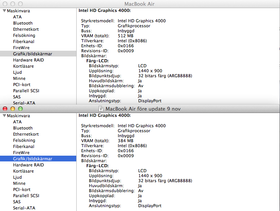Click '32 bitars färg (ARGB8888)' in lower window

165,181
